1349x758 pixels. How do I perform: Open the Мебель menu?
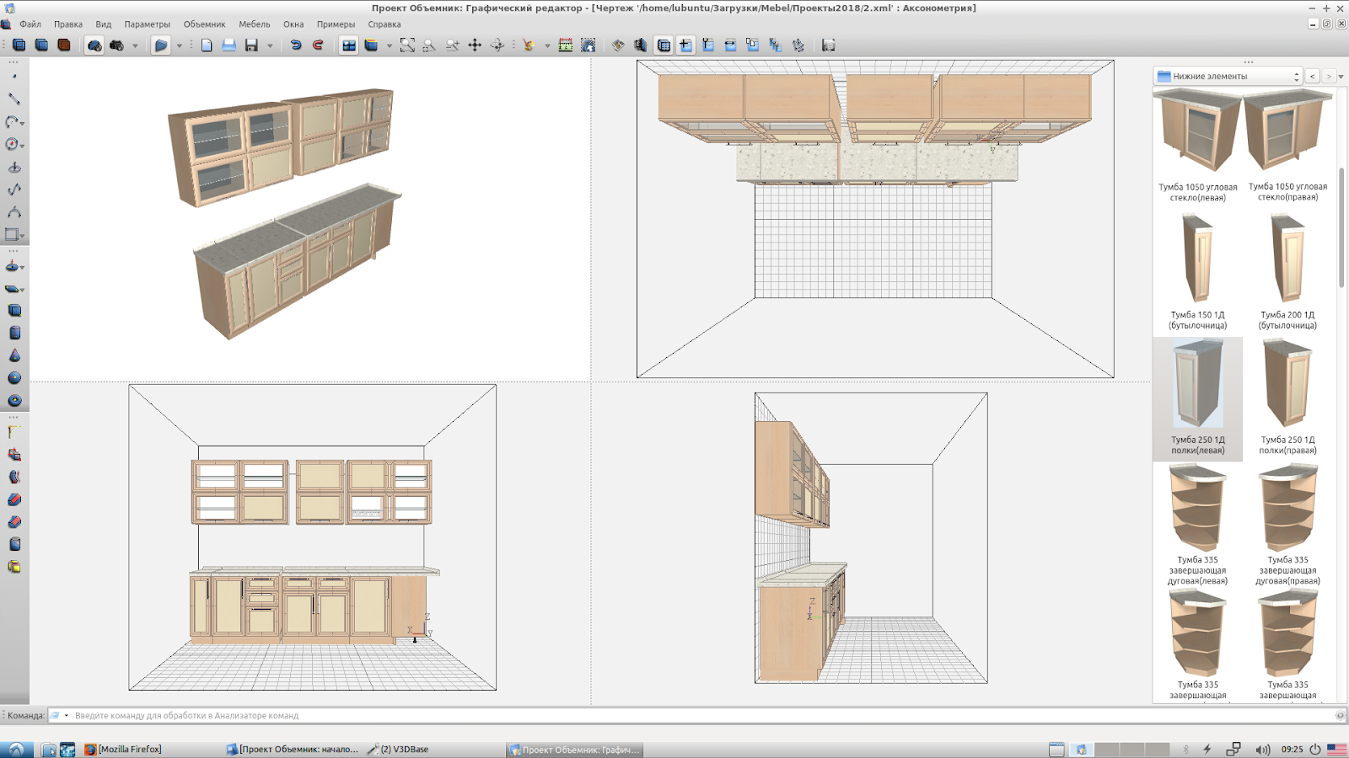pyautogui.click(x=254, y=24)
